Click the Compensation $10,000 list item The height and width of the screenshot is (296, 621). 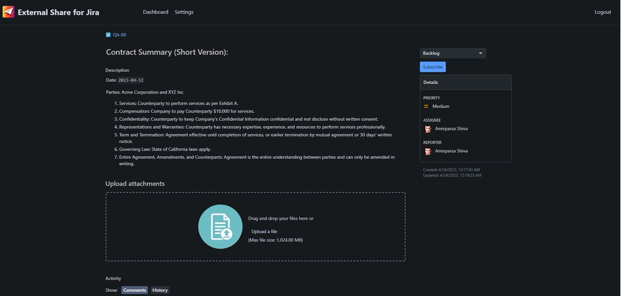pyautogui.click(x=187, y=111)
